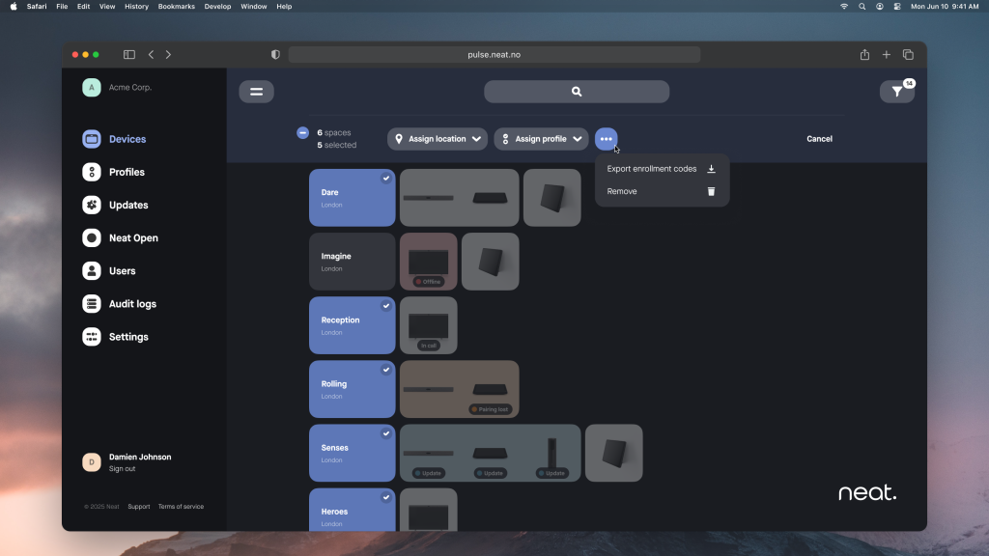Open Reception in-call device tile
The height and width of the screenshot is (556, 989).
click(428, 325)
